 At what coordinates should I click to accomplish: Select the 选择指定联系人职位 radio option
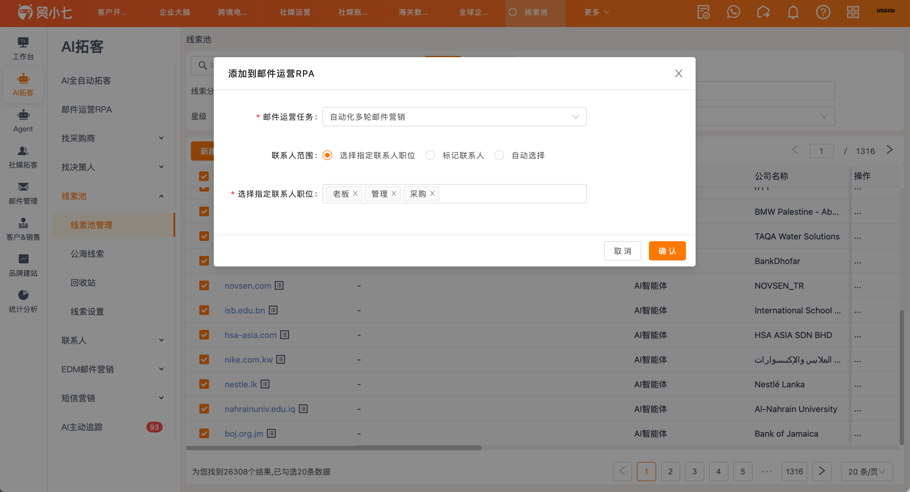327,155
